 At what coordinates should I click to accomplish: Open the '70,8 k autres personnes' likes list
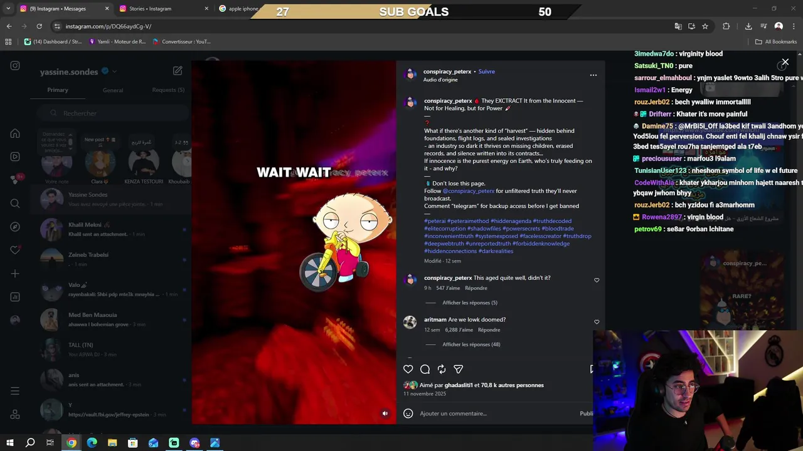pos(512,385)
